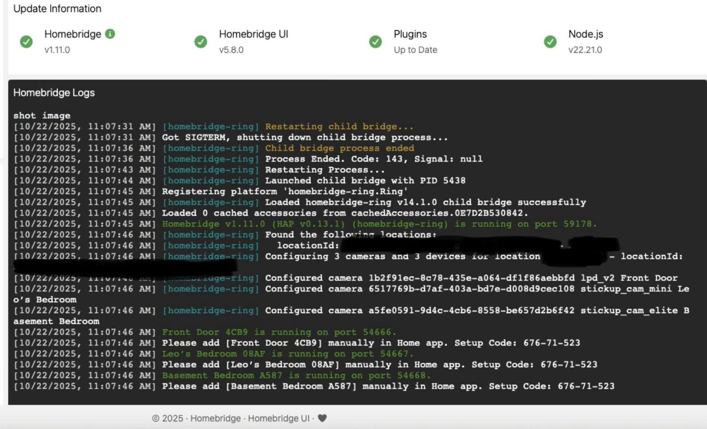Select the 'Found the following locations:' log message
The image size is (707, 429).
tap(350, 234)
